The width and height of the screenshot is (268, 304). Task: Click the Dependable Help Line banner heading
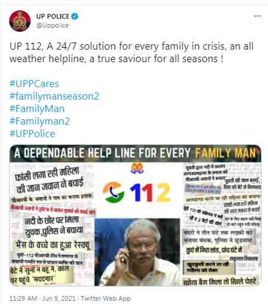[135, 153]
